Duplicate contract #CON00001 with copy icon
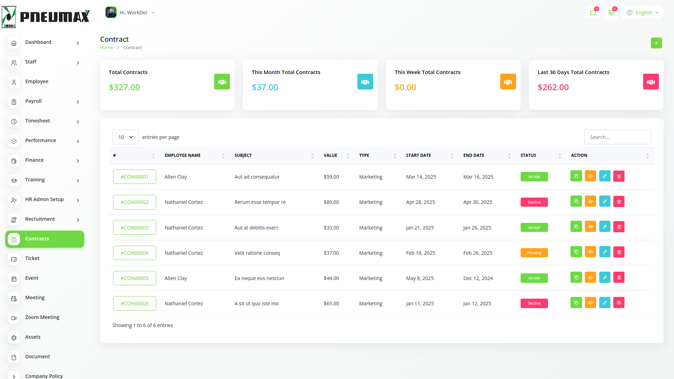The image size is (674, 379). (576, 176)
